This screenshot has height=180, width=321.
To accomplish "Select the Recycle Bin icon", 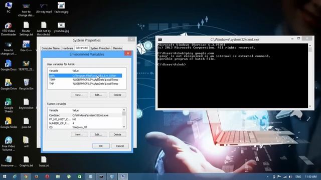I will (26, 84).
